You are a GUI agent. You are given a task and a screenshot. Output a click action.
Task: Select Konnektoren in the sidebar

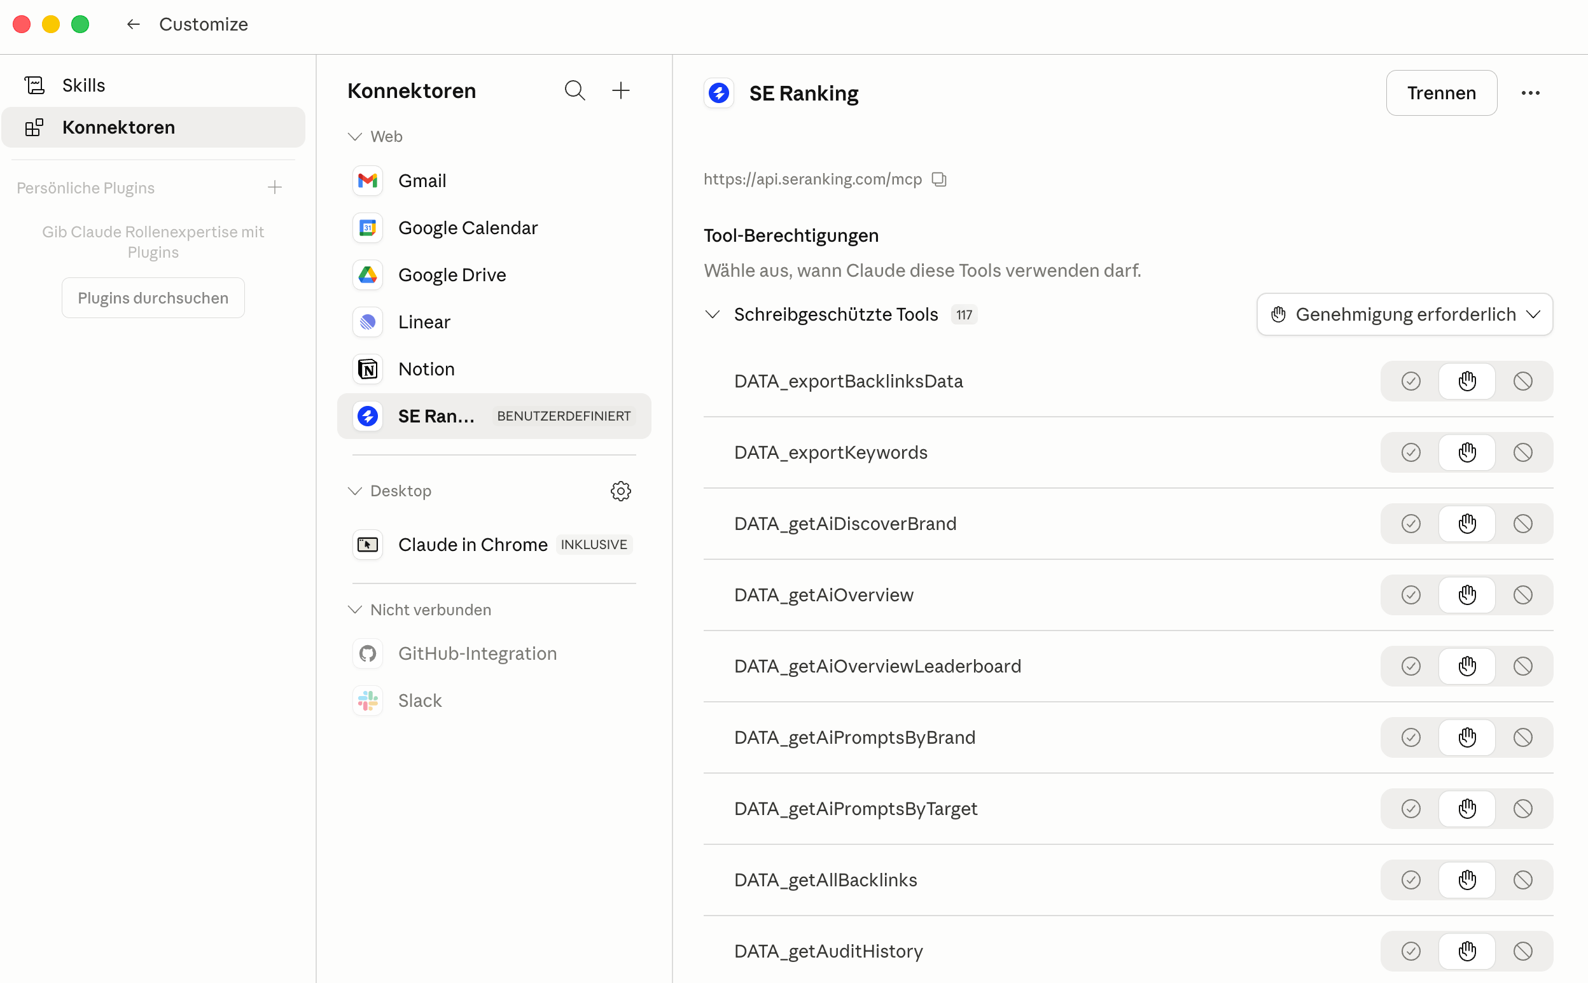pos(118,127)
